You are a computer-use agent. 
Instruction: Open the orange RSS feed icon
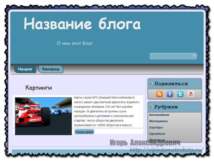point(159,94)
